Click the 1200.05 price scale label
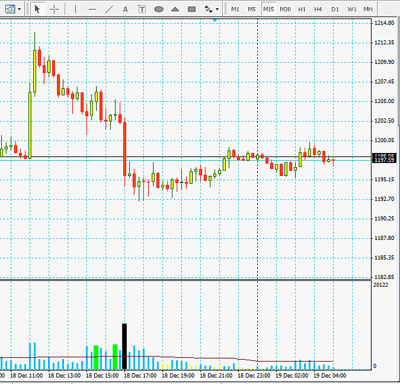The image size is (400, 384). [x=384, y=140]
